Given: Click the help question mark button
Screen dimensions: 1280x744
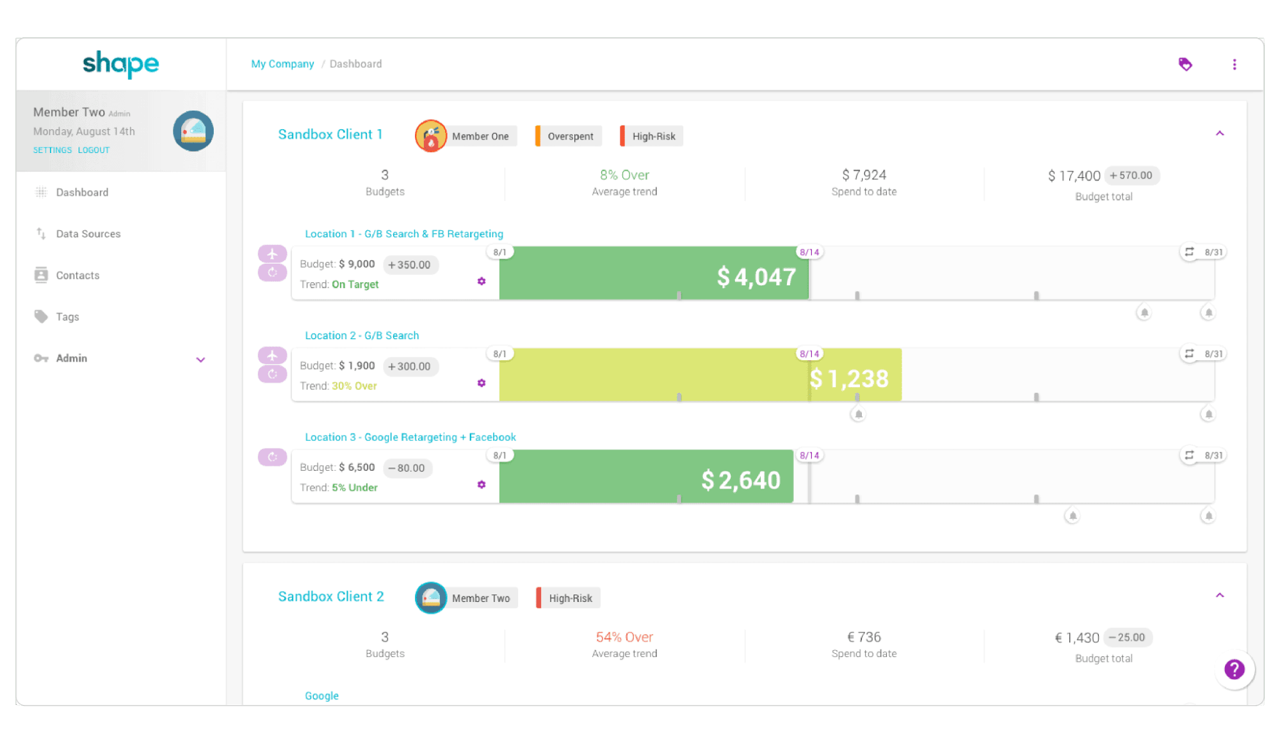Looking at the screenshot, I should point(1236,670).
